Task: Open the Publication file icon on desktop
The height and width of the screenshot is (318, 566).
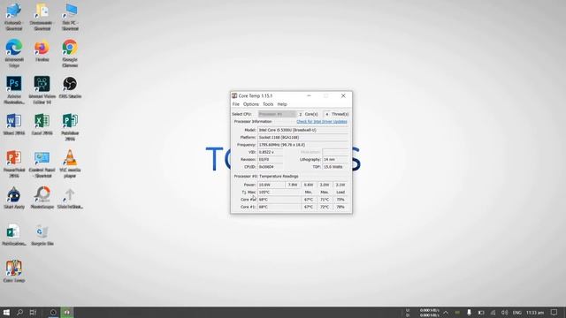Action: (14, 235)
